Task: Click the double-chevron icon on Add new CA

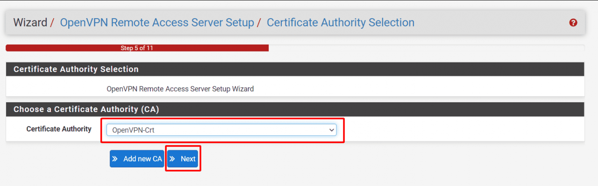Action: click(115, 159)
